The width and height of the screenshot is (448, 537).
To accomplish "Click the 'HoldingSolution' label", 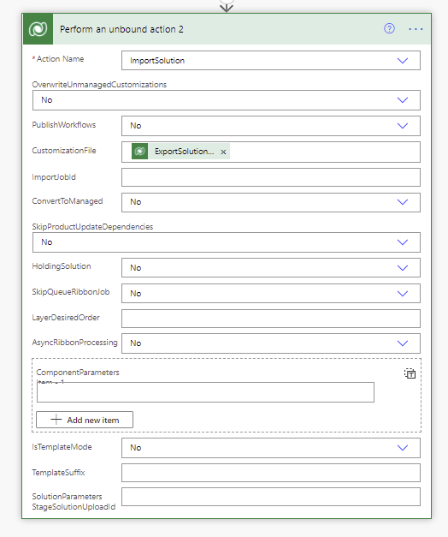I will tap(62, 266).
